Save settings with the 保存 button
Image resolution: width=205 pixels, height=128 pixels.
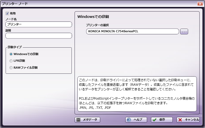(162, 120)
